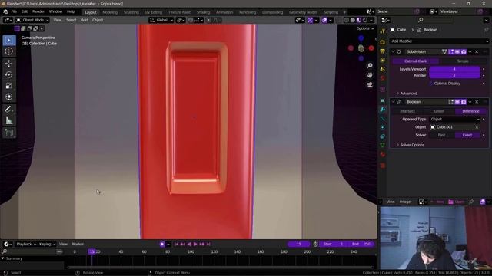Remove the Boolean modifier
492x276 pixels.
coord(477,102)
